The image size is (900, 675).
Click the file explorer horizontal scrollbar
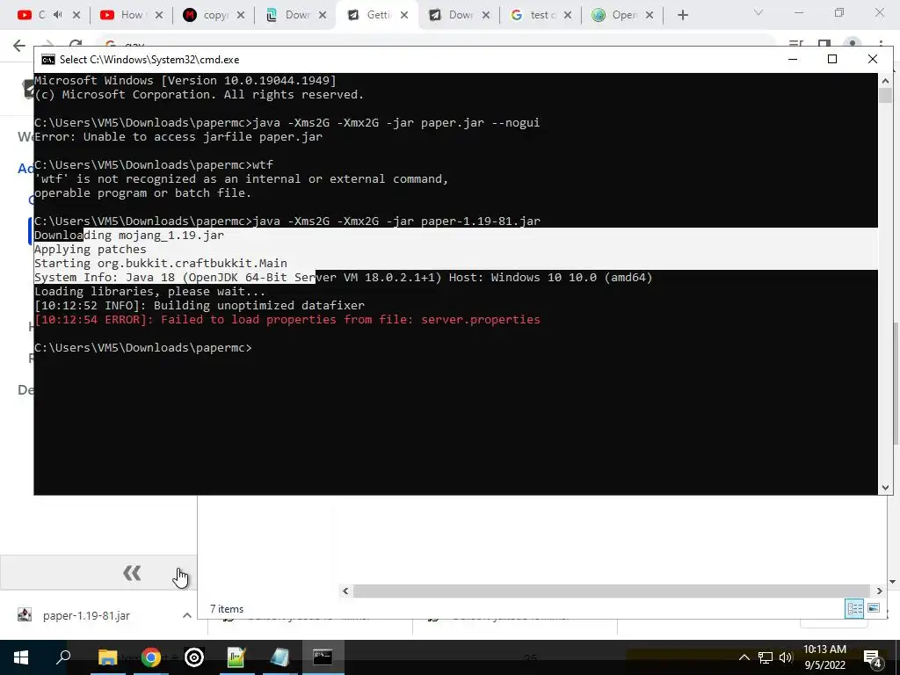612,591
